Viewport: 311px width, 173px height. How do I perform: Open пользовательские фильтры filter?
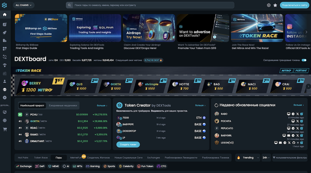coord(290,158)
